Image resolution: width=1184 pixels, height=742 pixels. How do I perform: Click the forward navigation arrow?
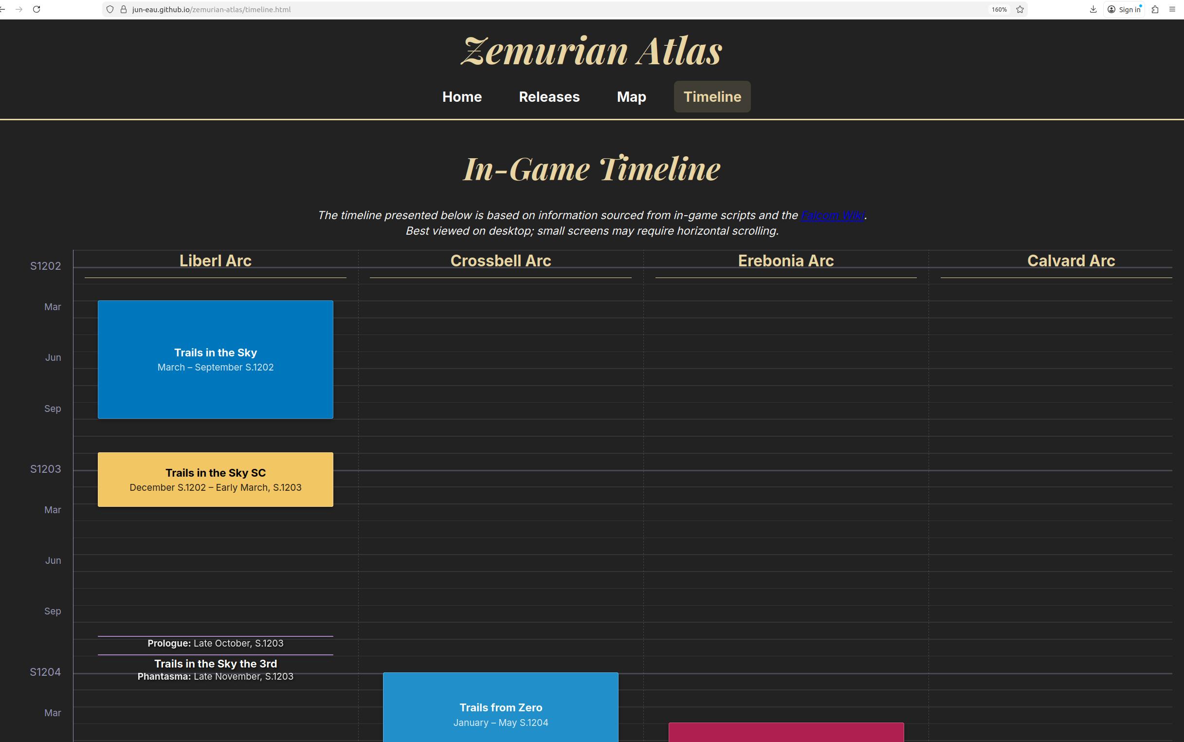click(18, 9)
